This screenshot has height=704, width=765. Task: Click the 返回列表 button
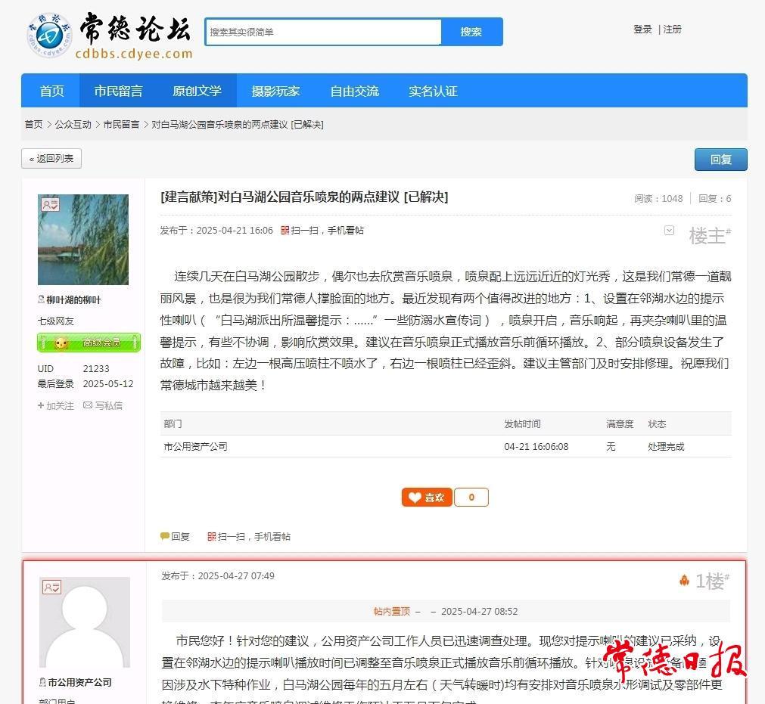coord(51,158)
